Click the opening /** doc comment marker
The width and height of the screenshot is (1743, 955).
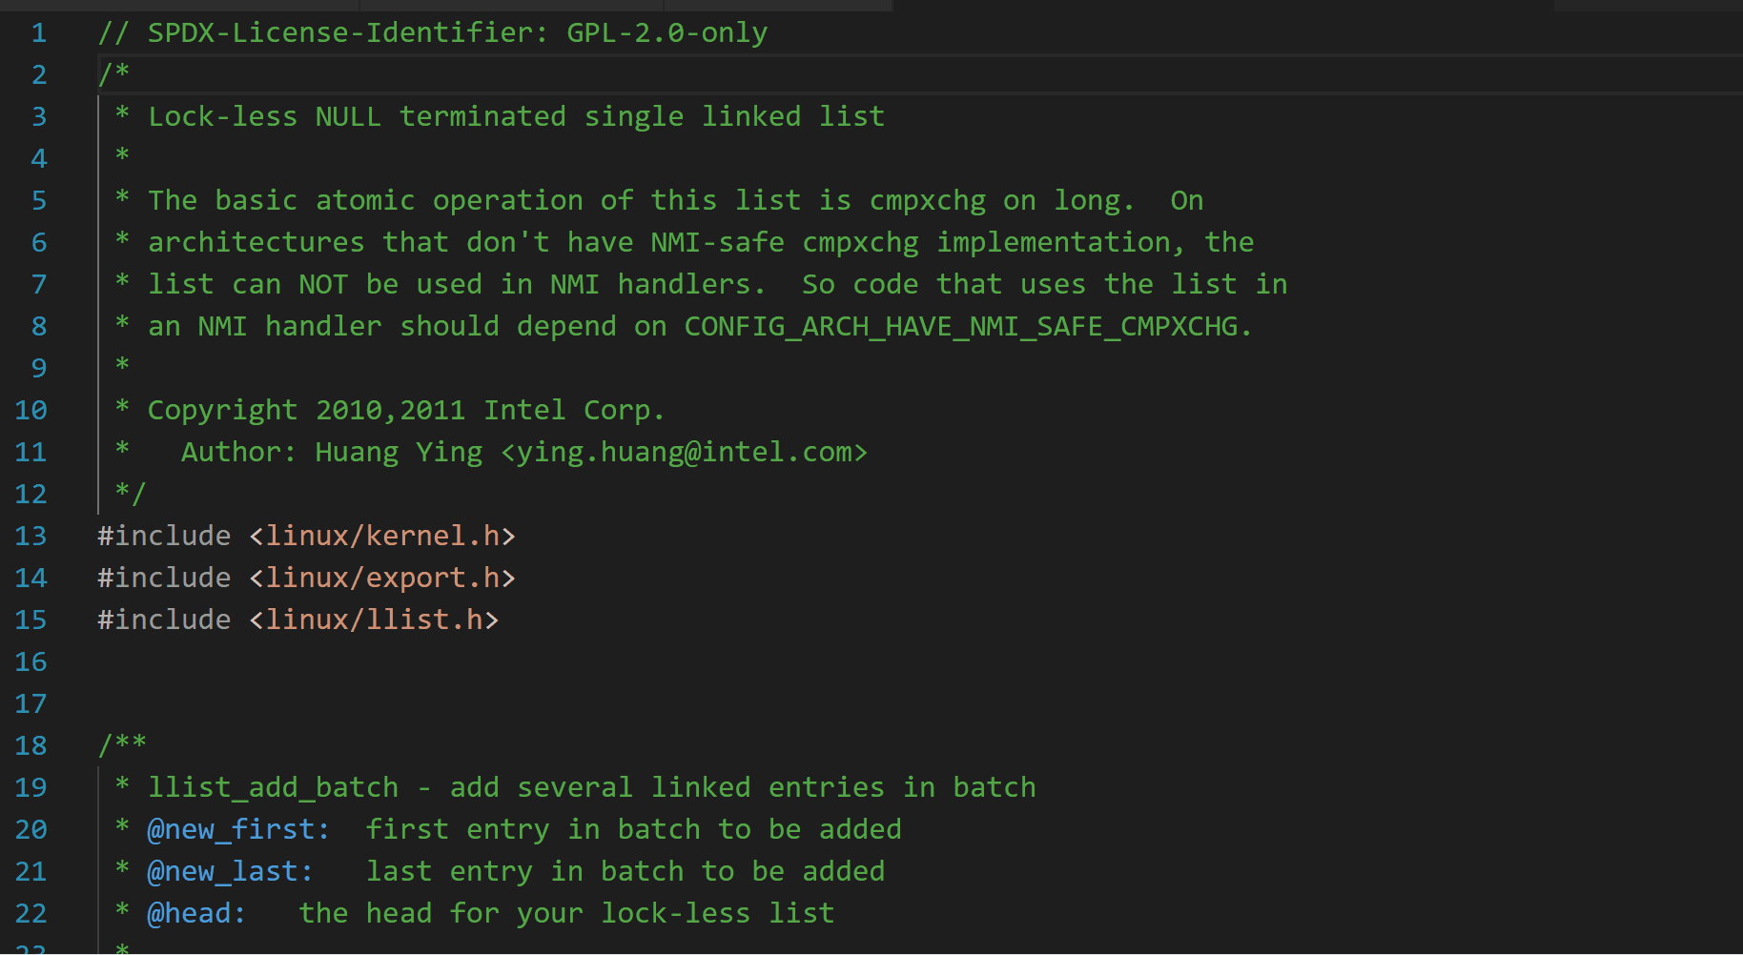122,745
